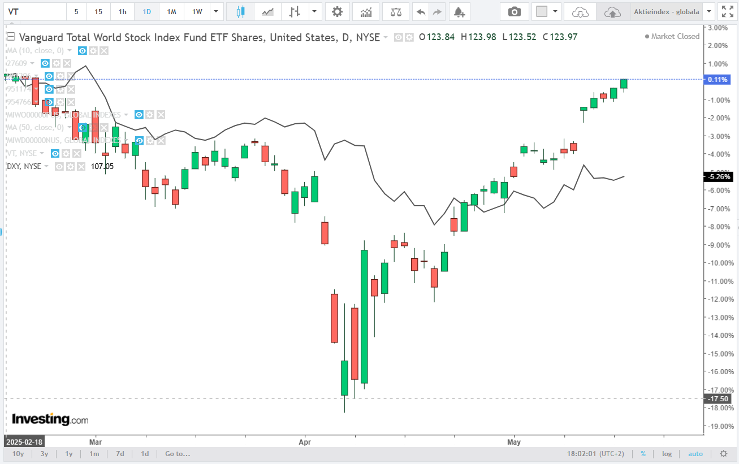The height and width of the screenshot is (464, 739).
Task: Click the undo arrow in toolbar
Action: [x=420, y=11]
